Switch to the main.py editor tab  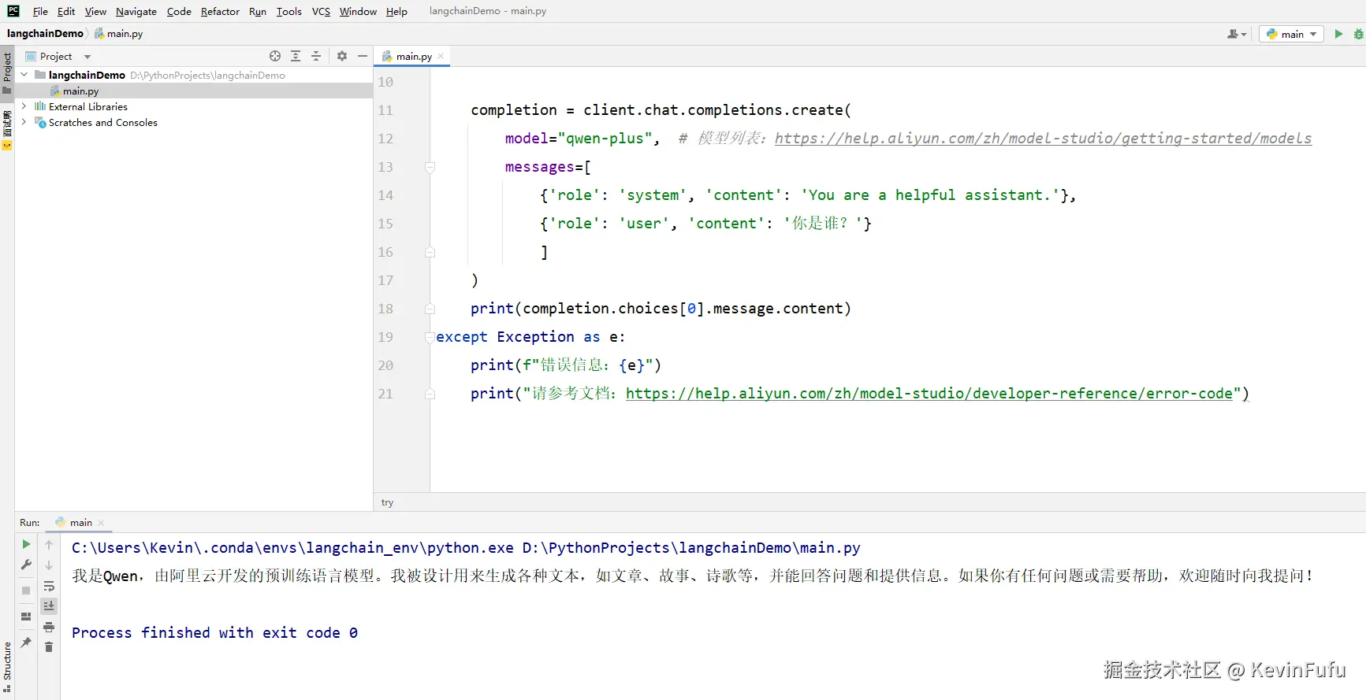click(x=413, y=56)
